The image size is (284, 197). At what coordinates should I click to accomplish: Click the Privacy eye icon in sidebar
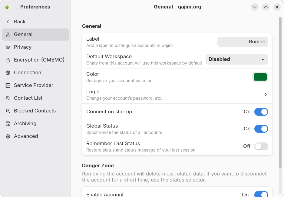point(8,47)
